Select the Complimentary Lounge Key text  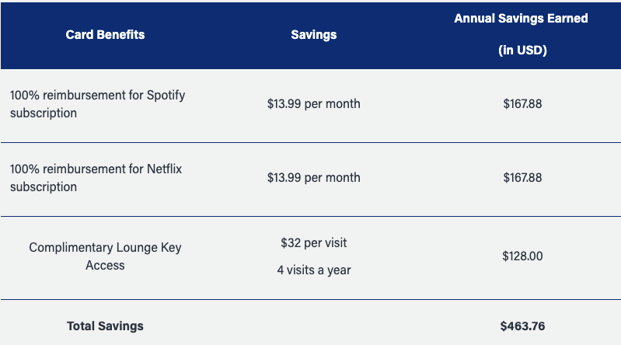coord(105,248)
